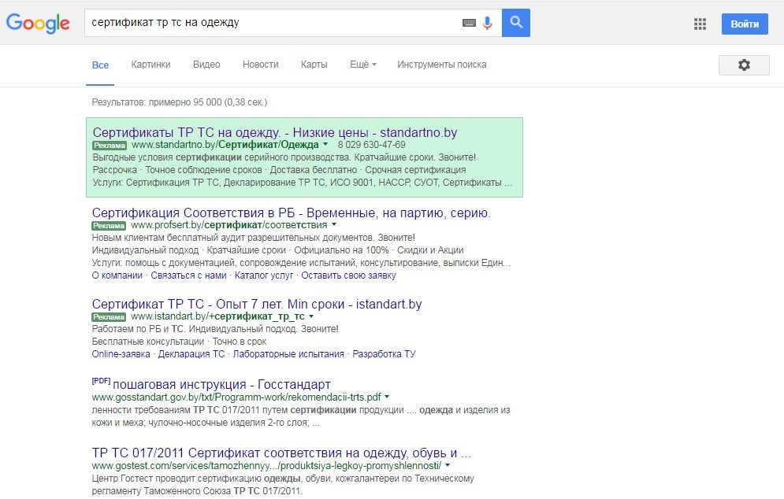Switch to the Картинки tab
Viewport: 784px width, 499px height.
pyautogui.click(x=150, y=65)
